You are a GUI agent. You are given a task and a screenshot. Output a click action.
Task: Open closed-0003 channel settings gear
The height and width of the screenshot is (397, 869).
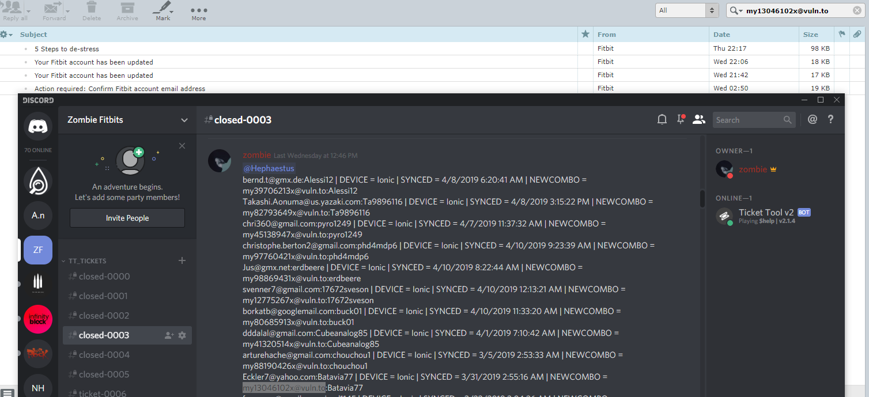pos(182,335)
